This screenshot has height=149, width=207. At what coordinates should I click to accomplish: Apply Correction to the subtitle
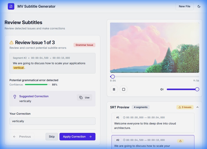77,137
